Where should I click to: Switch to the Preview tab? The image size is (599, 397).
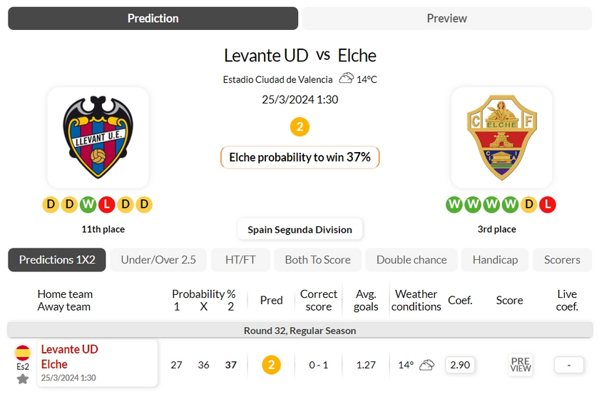[x=447, y=19]
